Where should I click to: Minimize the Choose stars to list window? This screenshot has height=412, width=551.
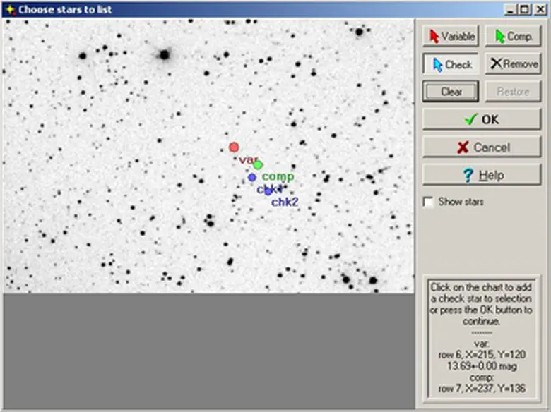click(511, 9)
